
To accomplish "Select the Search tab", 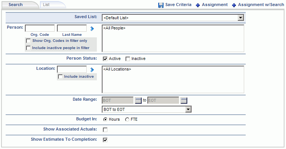I will pos(16,5).
